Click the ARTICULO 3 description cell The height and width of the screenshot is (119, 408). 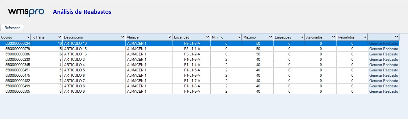click(x=94, y=59)
